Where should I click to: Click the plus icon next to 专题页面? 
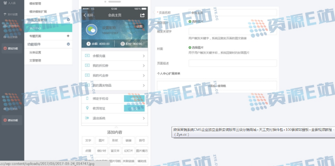pyautogui.click(x=68, y=36)
